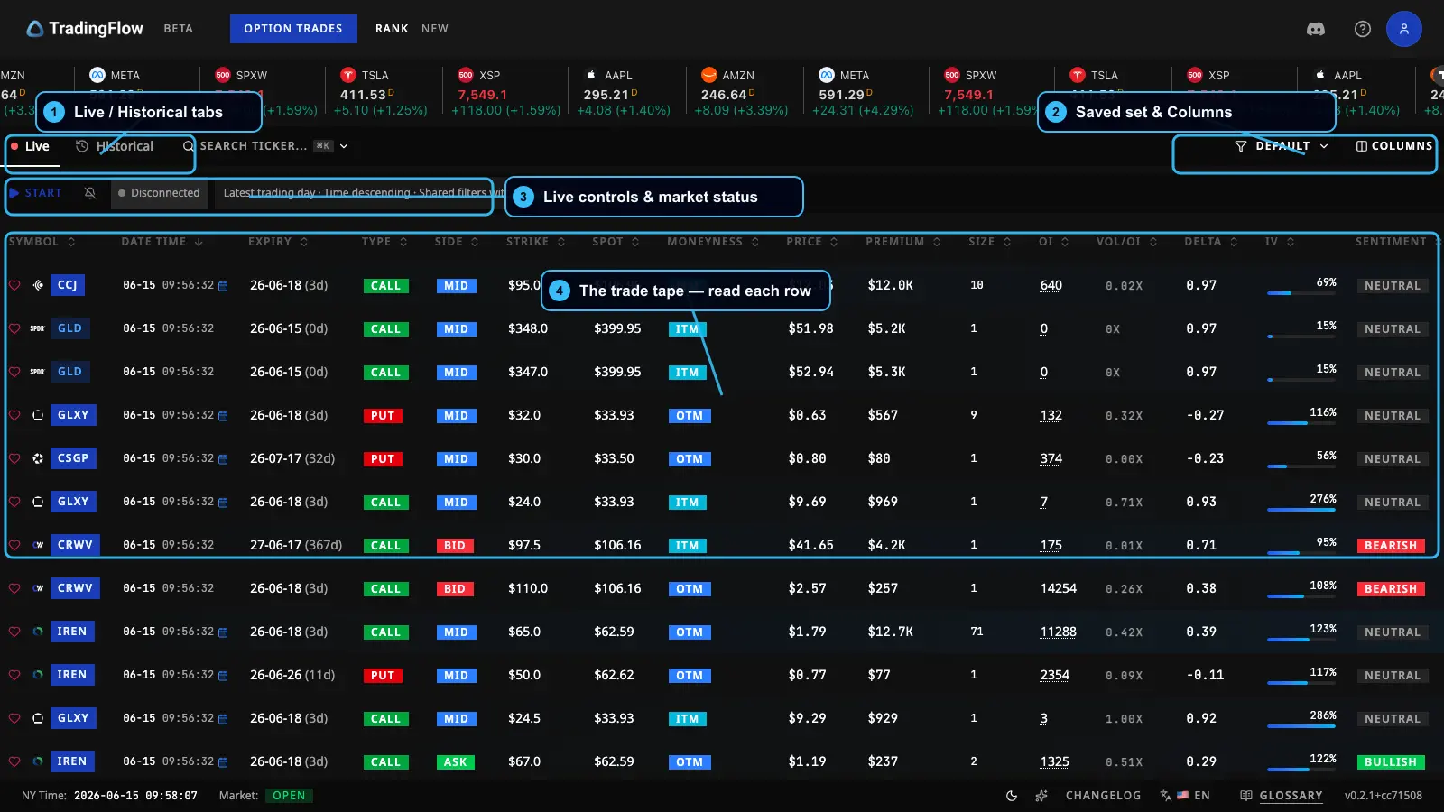Click calendar icon in GLXY $24.5 row
1444x812 pixels.
(223, 719)
